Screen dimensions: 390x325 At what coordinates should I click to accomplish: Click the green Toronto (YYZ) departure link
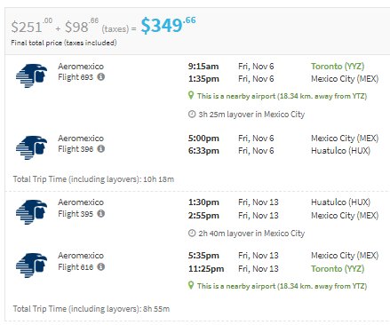pyautogui.click(x=338, y=66)
